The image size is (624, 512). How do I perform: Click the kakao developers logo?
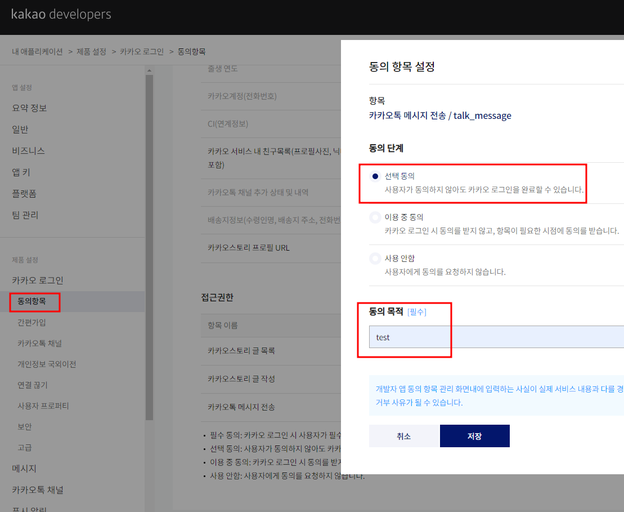coord(61,14)
